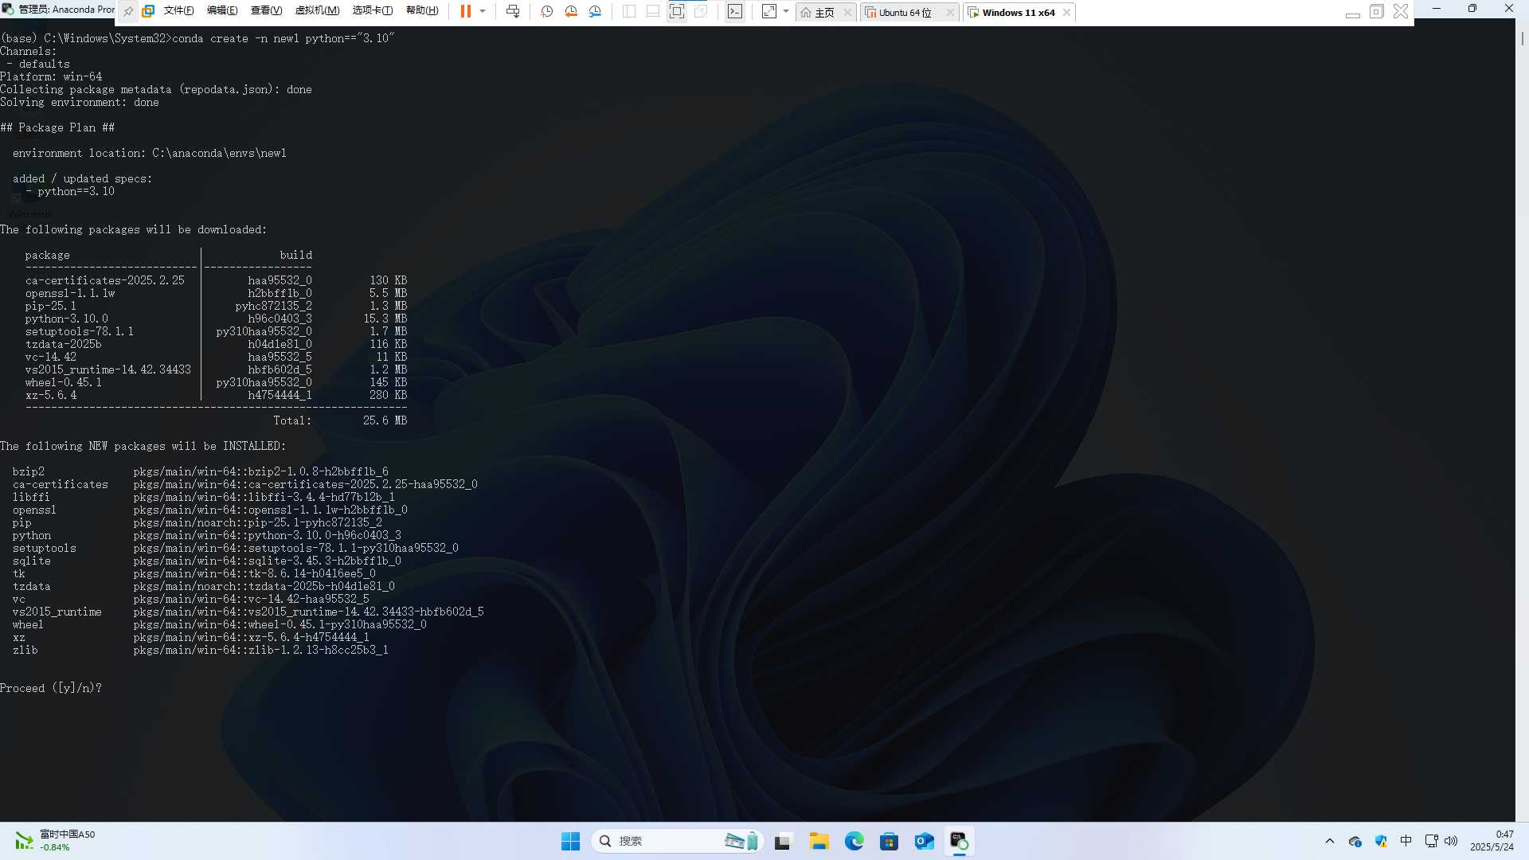Open Windows Security tray icon

[1381, 841]
